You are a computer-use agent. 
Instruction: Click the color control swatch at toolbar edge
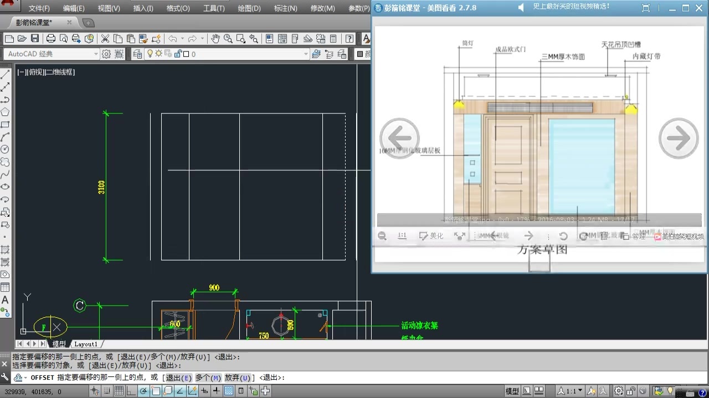coord(360,54)
